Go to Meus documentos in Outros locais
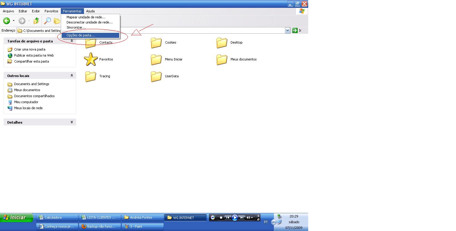Image resolution: width=456 pixels, height=231 pixels. tap(27, 90)
